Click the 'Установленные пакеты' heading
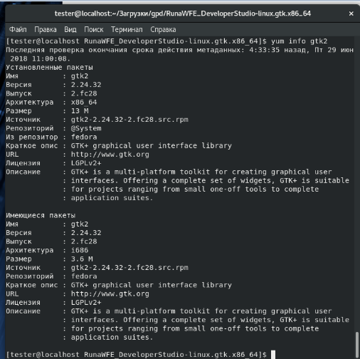Image resolution: width=360 pixels, height=359 pixels. pyautogui.click(x=49, y=68)
